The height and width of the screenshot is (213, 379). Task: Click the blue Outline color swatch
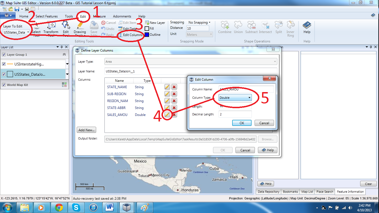147,35
